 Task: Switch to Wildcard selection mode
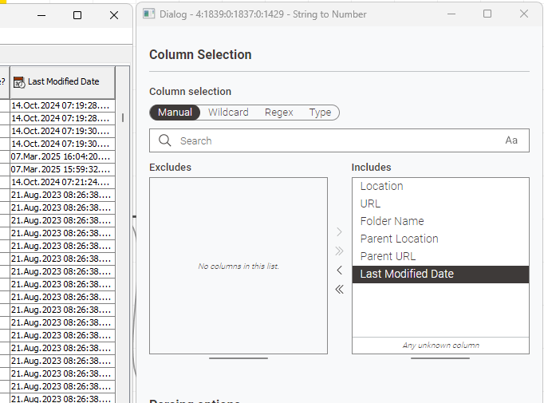(228, 113)
